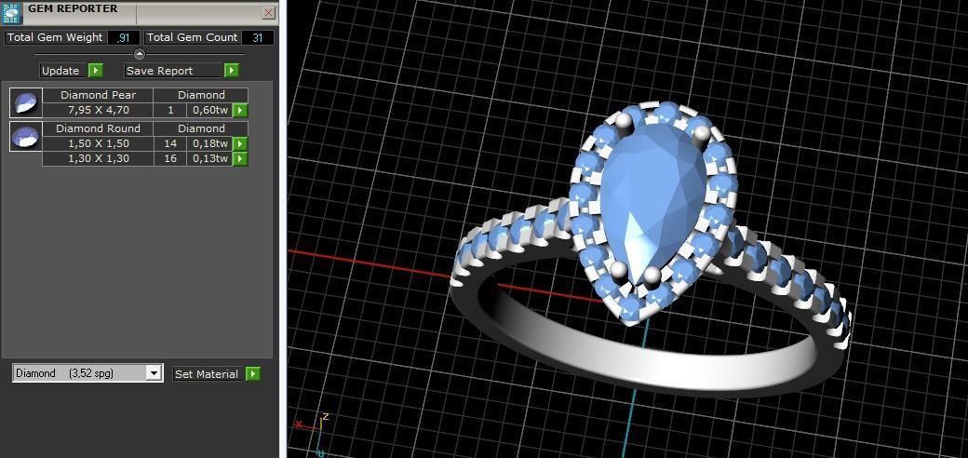
Task: Click the Set Material button
Action: pos(208,373)
